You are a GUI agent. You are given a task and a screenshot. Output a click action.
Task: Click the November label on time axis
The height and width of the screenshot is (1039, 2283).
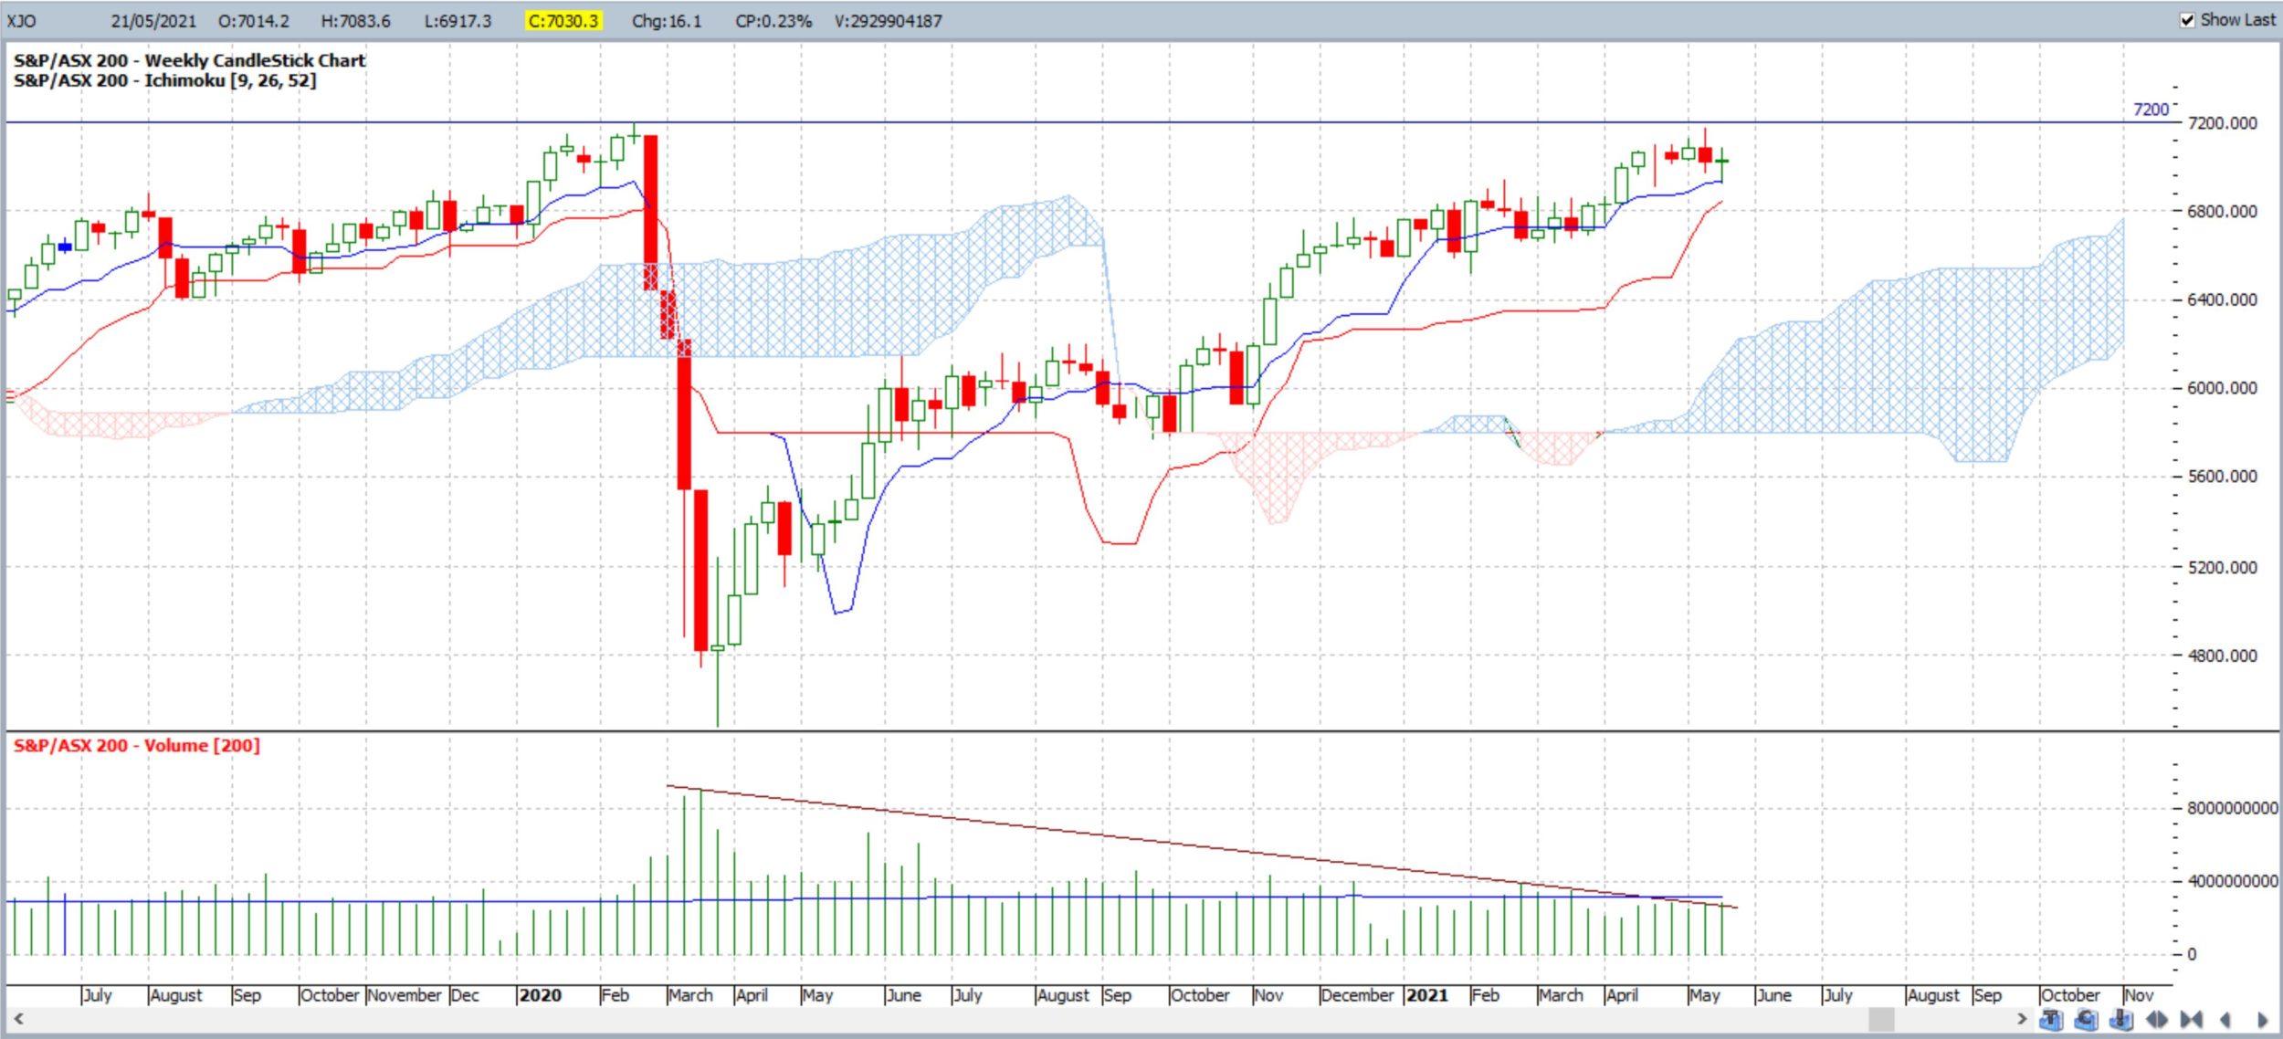(x=405, y=995)
